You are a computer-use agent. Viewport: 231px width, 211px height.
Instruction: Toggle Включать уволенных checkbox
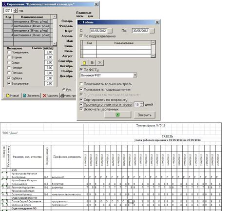(x=81, y=109)
